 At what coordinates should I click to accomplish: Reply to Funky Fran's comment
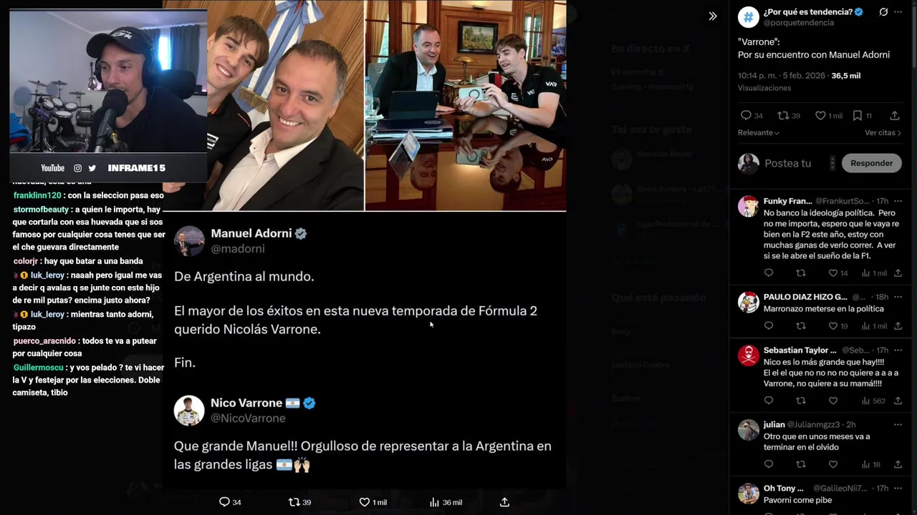point(769,273)
